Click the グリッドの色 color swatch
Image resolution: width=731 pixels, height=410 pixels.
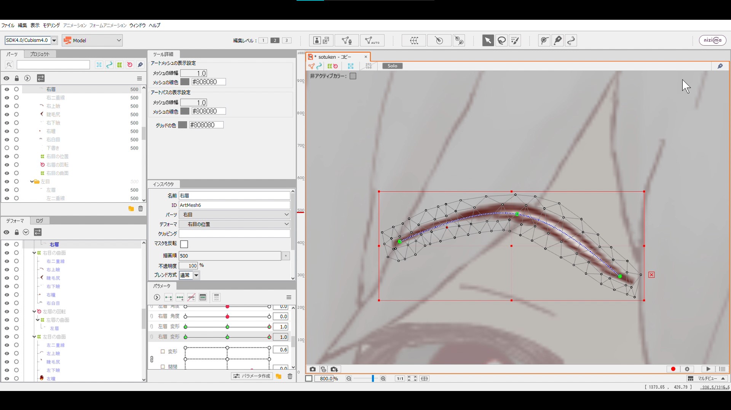pyautogui.click(x=183, y=125)
